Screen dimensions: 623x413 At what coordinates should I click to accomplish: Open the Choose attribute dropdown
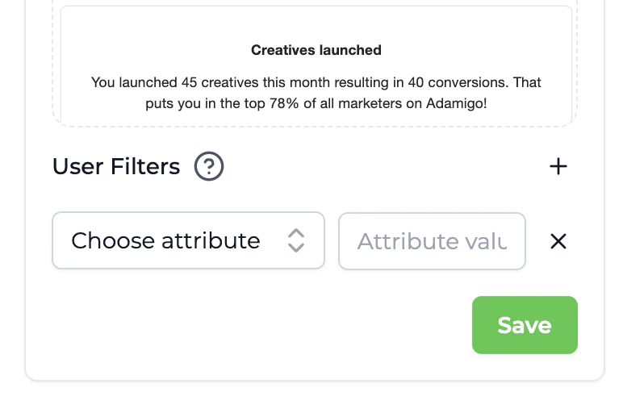click(x=188, y=240)
